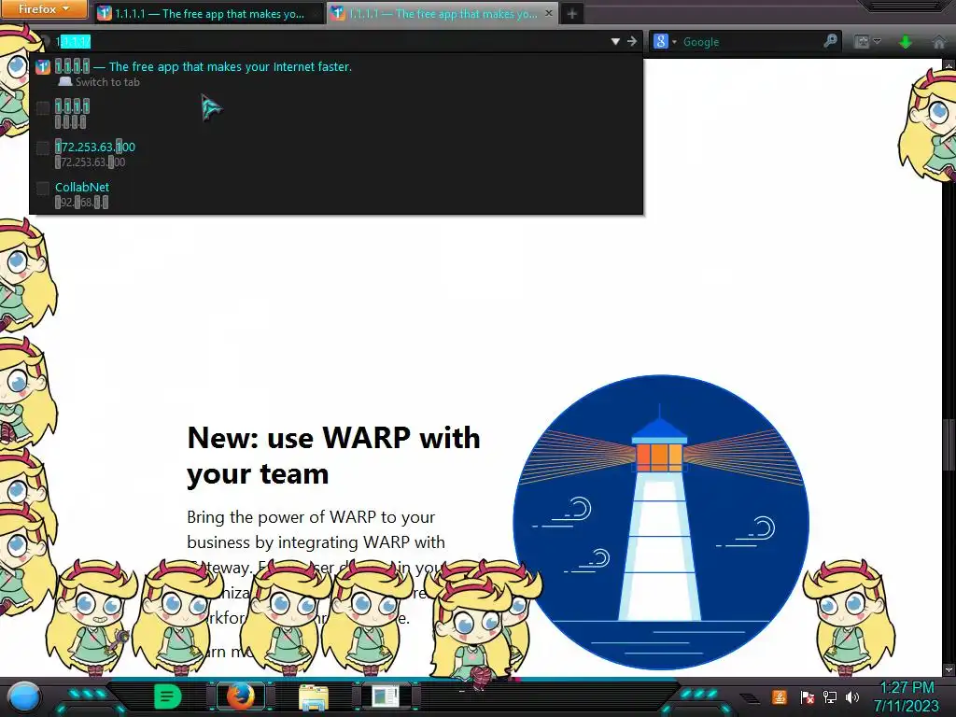
Task: Click the page scrollbar thumb
Action: pos(949,445)
